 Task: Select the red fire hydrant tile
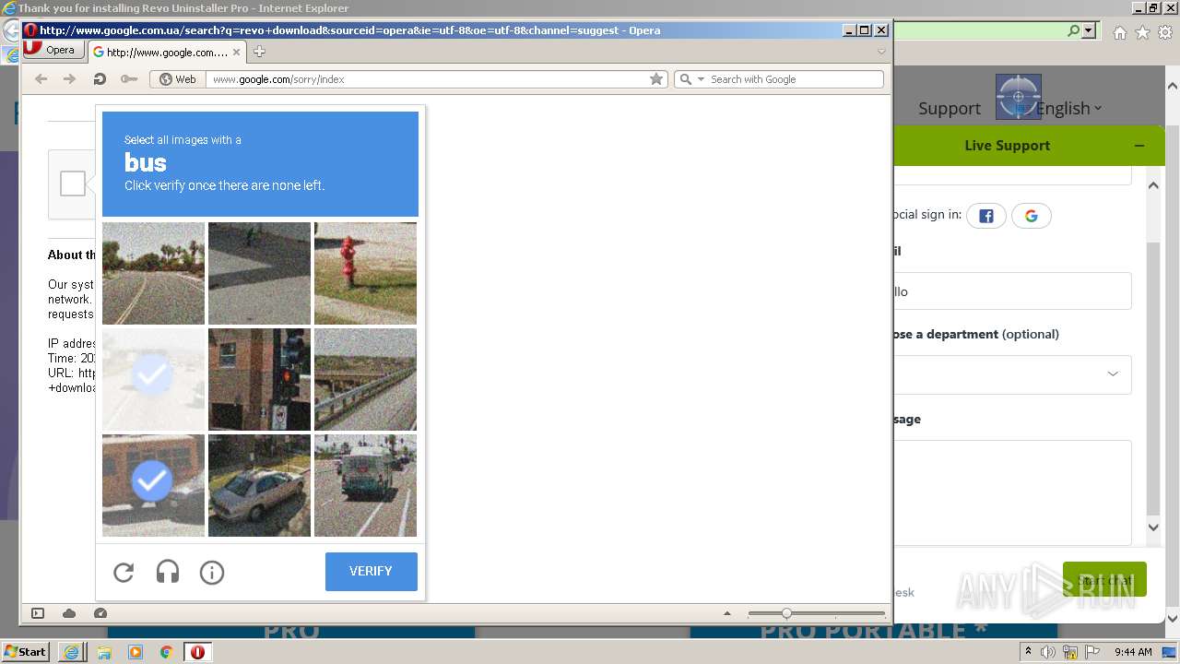(365, 273)
